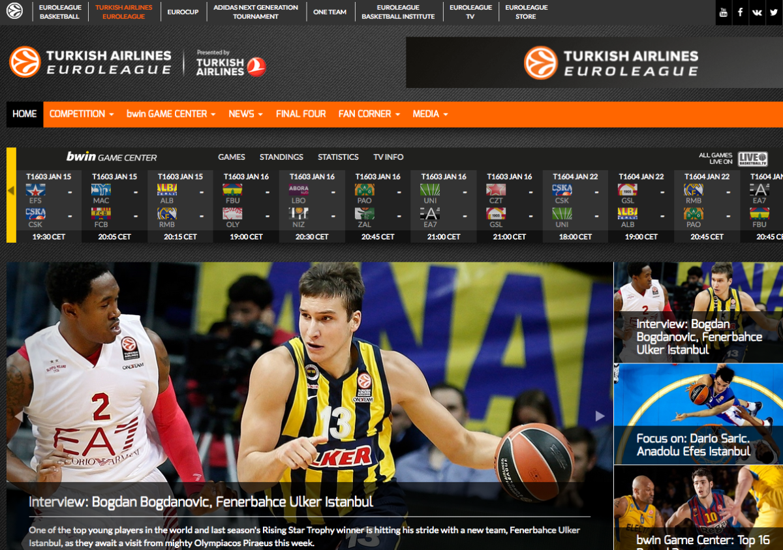783x550 pixels.
Task: Click the UNI logo above EA7
Action: [430, 190]
